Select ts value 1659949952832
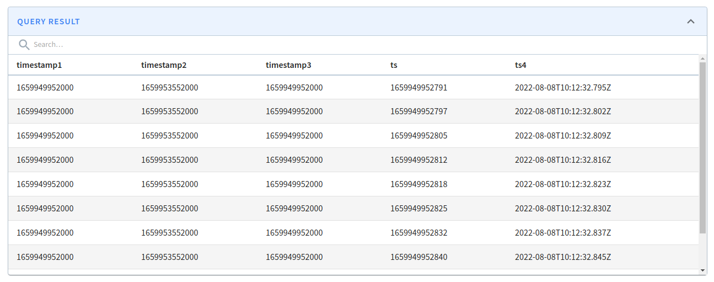Screen dimensions: 714x282 [x=418, y=233]
